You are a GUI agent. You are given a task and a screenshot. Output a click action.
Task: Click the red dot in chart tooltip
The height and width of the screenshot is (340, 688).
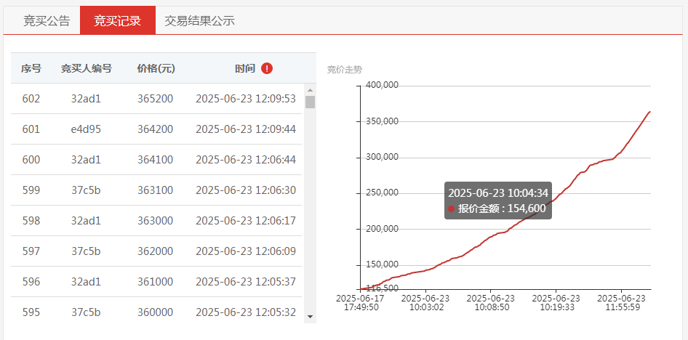point(451,209)
